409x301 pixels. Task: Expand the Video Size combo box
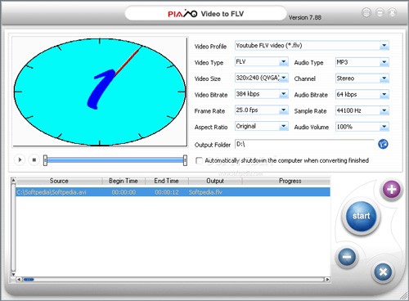(284, 78)
